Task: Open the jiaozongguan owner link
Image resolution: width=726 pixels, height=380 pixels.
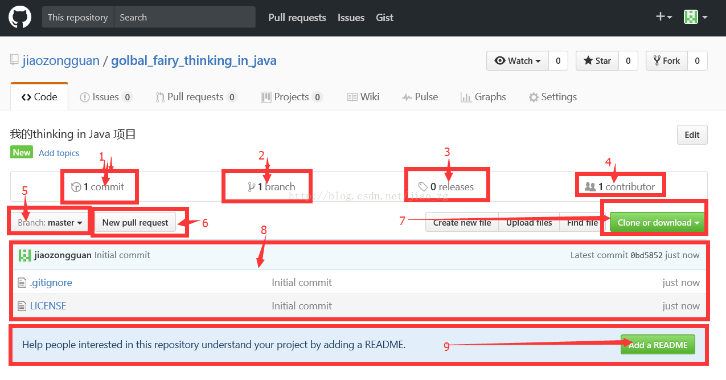Action: [x=61, y=61]
